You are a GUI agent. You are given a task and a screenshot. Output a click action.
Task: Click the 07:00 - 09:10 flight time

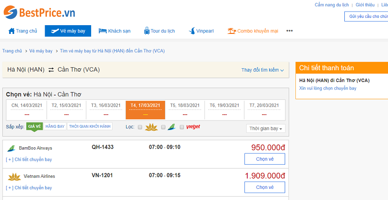[x=164, y=147]
